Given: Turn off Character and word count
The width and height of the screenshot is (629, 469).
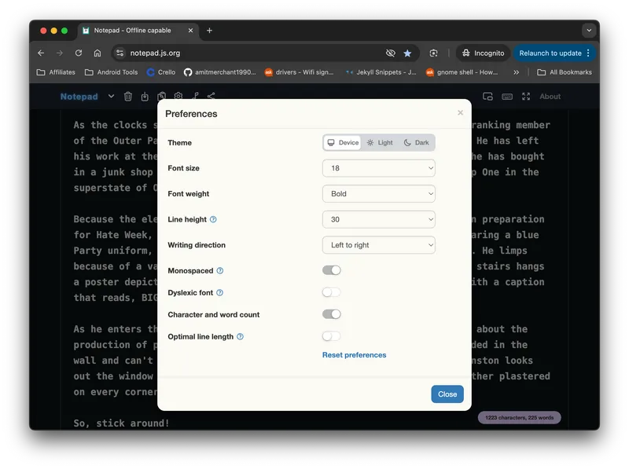Looking at the screenshot, I should click(x=331, y=314).
